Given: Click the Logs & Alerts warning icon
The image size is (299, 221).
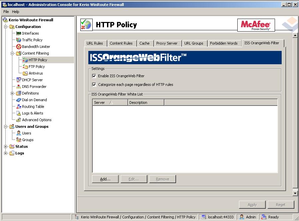Looking at the screenshot, I should pos(18,113).
